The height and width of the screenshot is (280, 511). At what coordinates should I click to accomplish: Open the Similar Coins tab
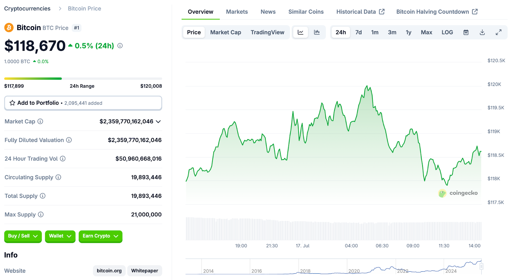[x=306, y=12]
